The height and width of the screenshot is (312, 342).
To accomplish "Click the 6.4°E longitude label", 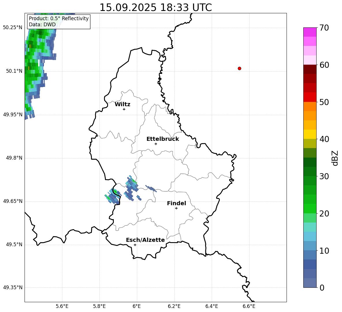I will pos(211,306).
